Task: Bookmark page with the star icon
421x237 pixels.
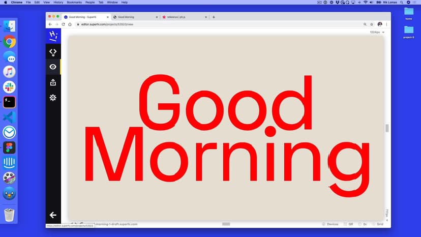Action: tap(372, 24)
